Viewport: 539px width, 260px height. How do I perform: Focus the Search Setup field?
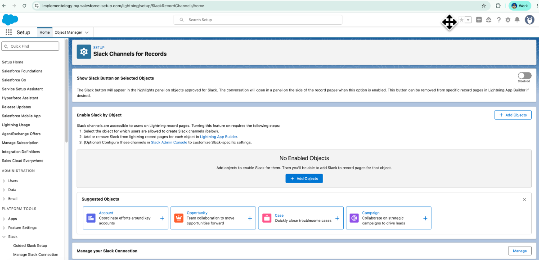coord(258,20)
